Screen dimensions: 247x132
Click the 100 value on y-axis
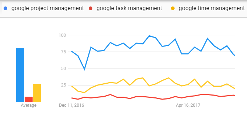[x=62, y=35]
